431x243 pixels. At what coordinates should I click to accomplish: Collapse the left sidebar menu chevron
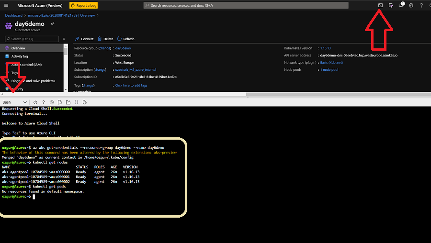pos(64,39)
